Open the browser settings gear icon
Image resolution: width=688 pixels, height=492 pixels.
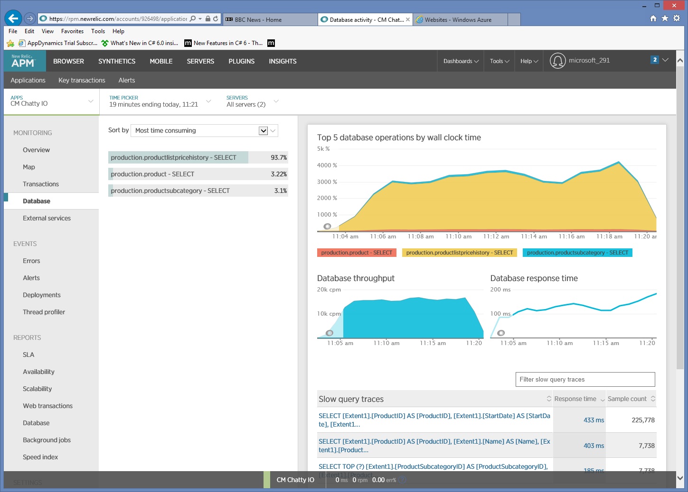point(677,18)
